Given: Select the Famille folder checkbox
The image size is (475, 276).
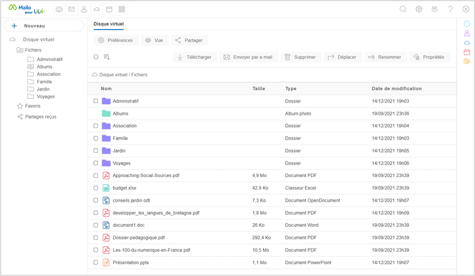Looking at the screenshot, I should (96, 138).
